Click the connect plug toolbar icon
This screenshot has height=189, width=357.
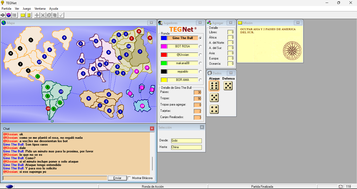[x=3, y=15]
